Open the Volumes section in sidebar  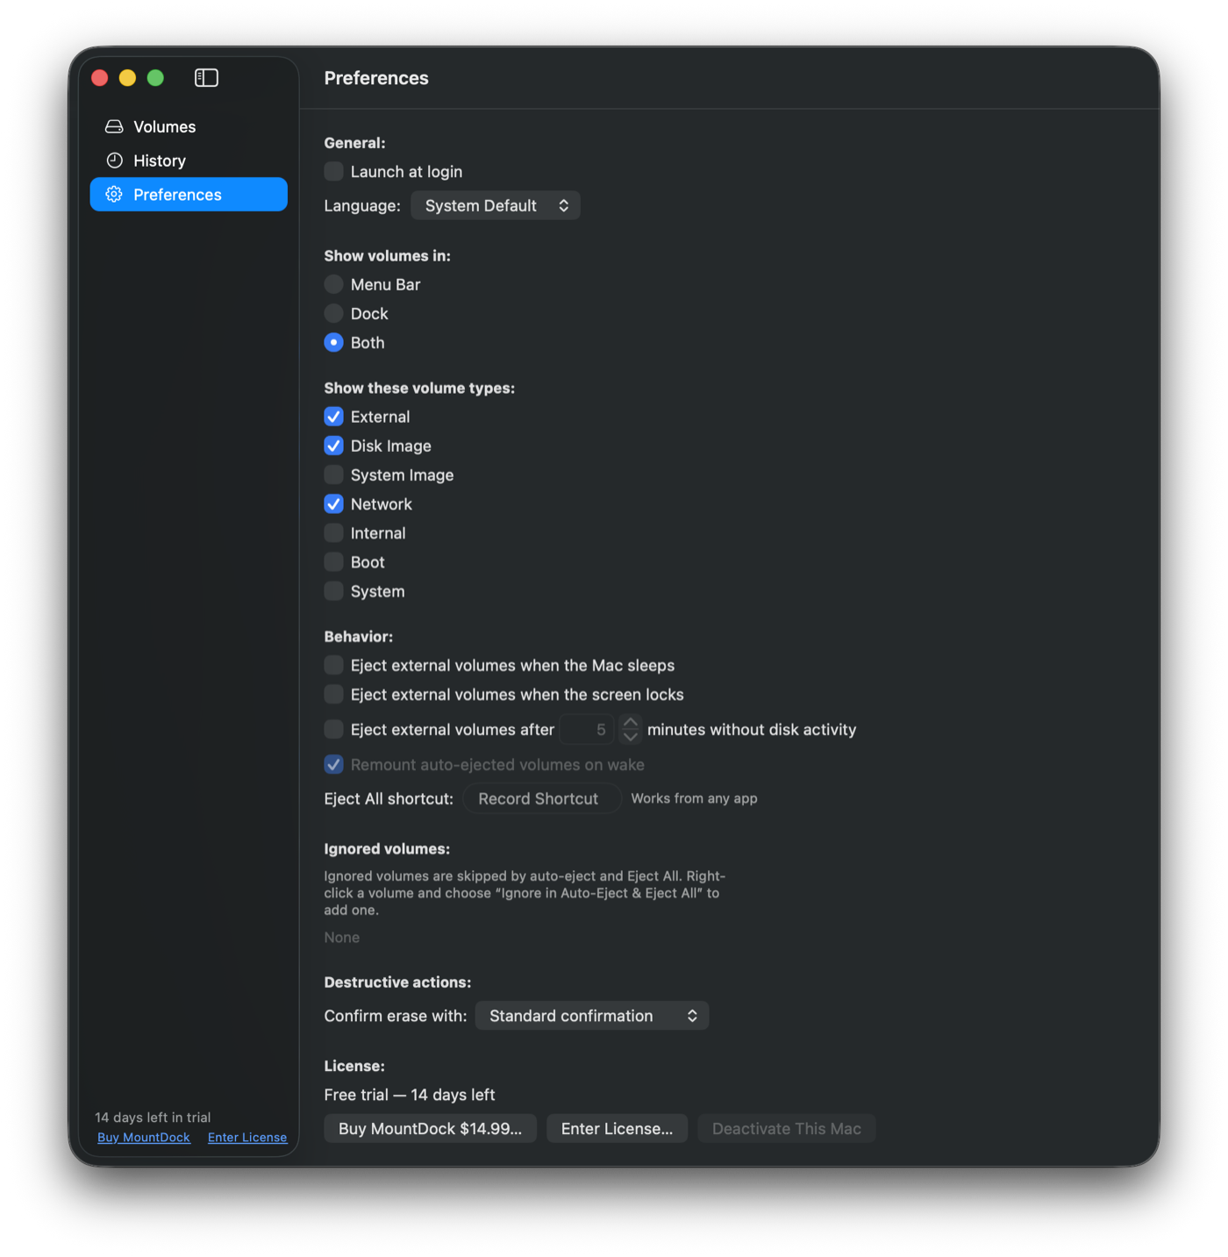(189, 127)
